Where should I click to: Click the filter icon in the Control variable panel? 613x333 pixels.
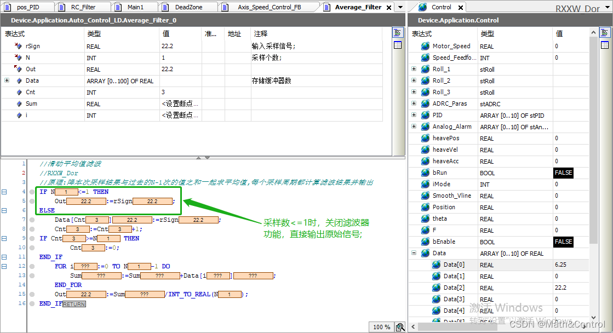[x=605, y=32]
